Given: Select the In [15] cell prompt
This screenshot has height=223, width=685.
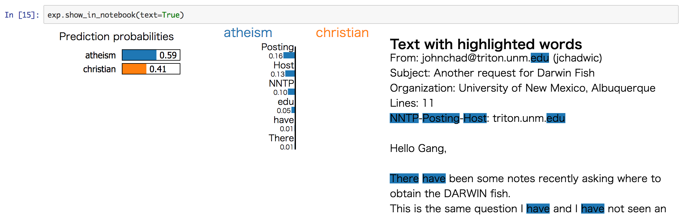Looking at the screenshot, I should pyautogui.click(x=22, y=15).
